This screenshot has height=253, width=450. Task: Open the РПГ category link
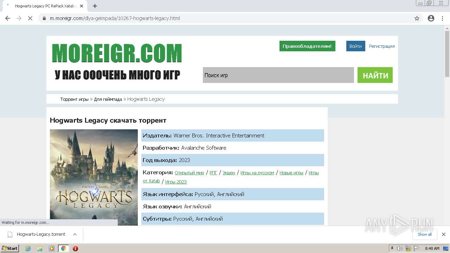pos(213,173)
